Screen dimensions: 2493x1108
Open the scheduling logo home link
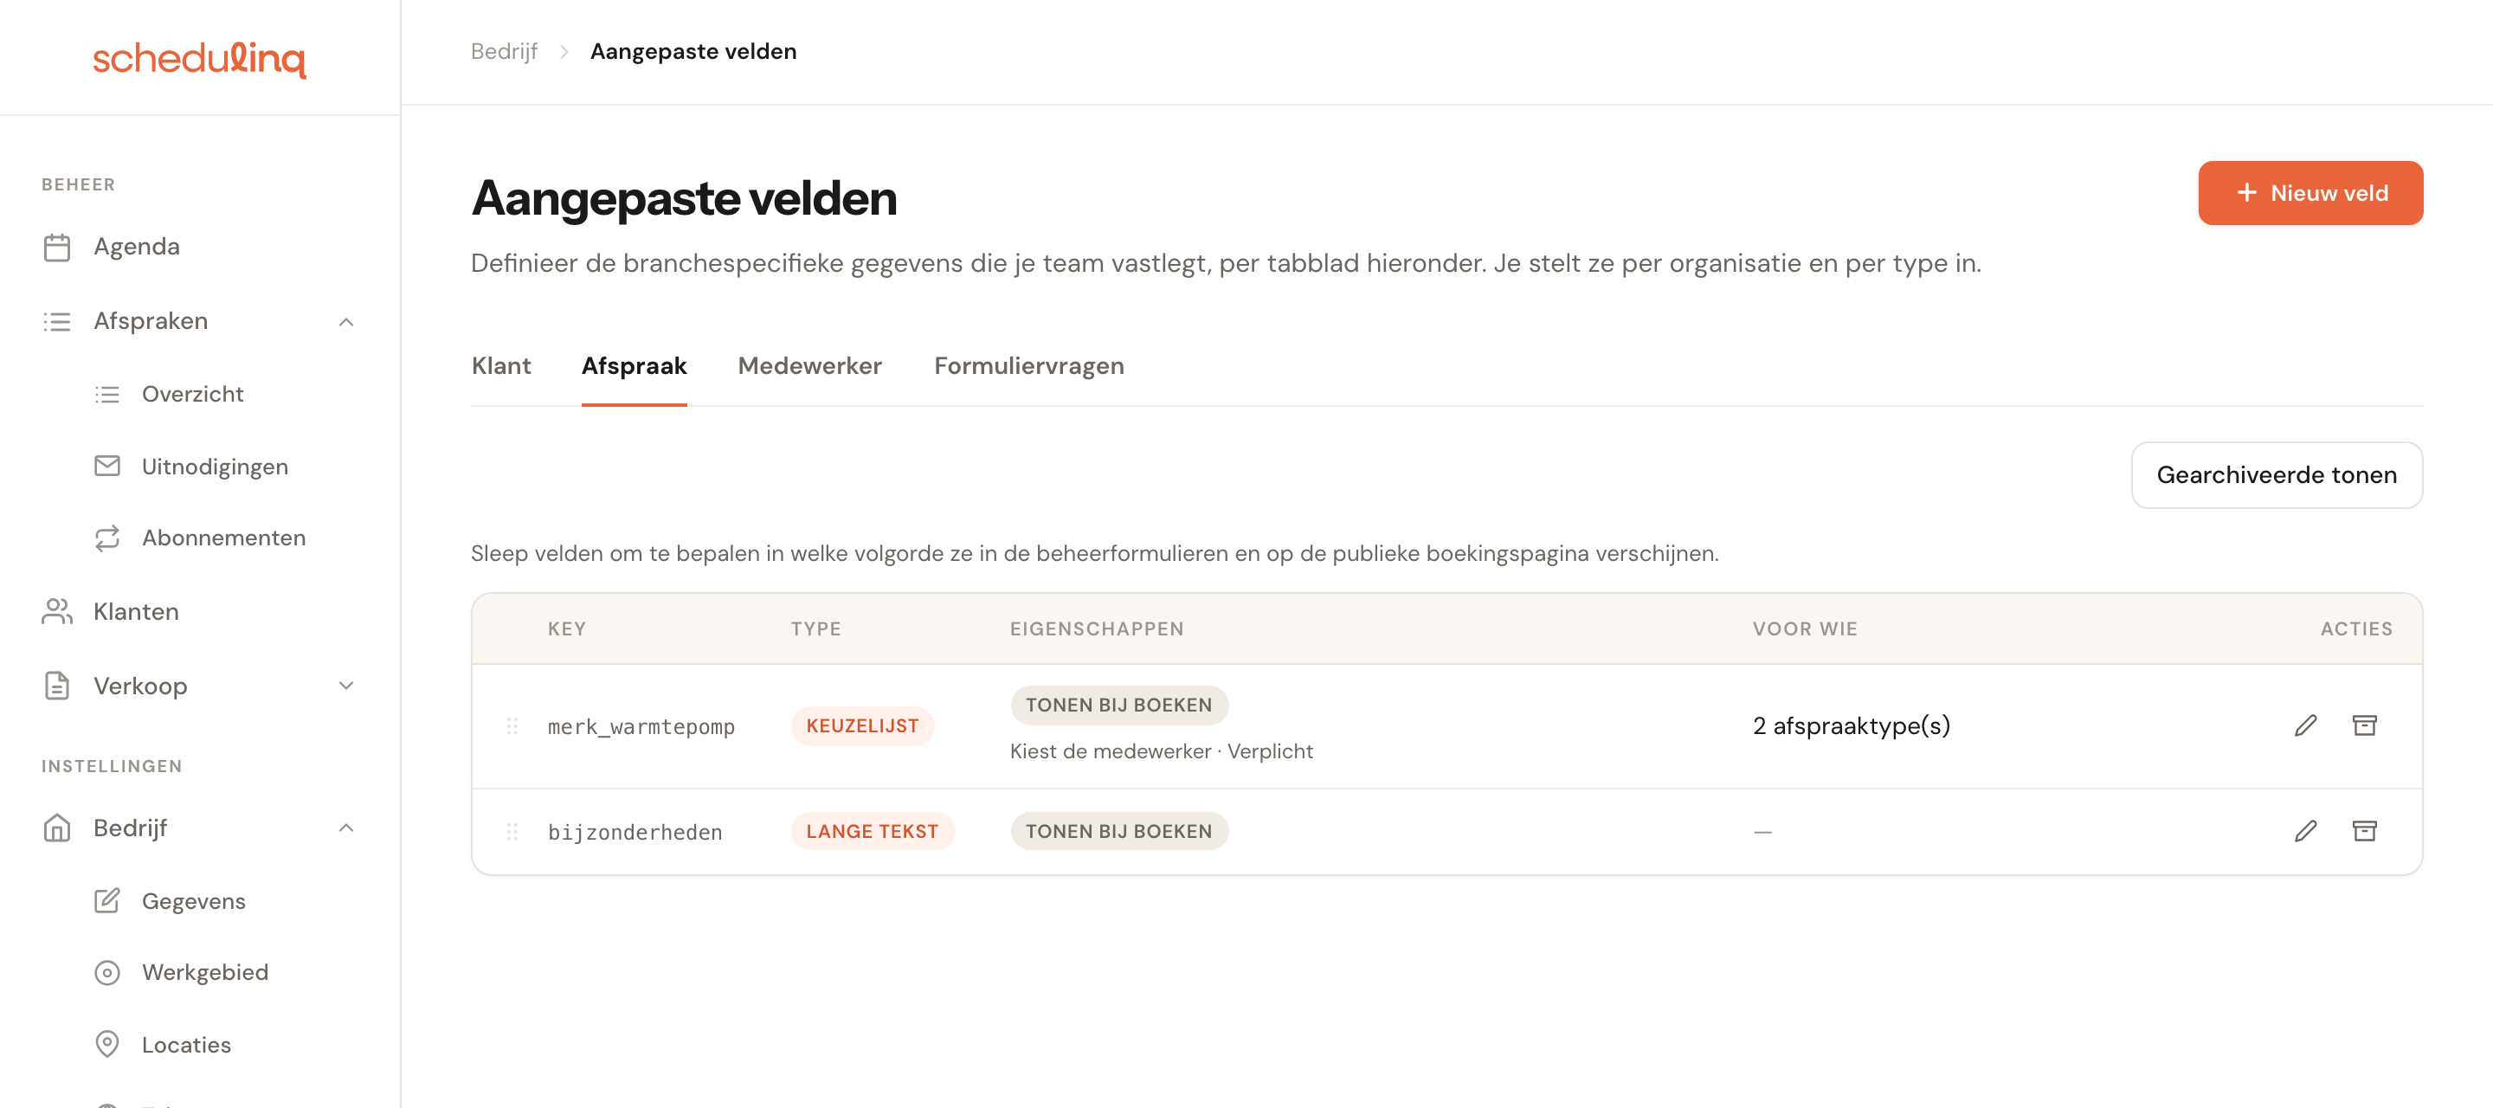point(199,59)
